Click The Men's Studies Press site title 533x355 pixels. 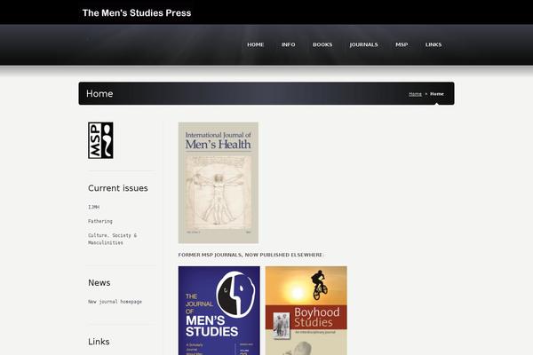point(137,13)
